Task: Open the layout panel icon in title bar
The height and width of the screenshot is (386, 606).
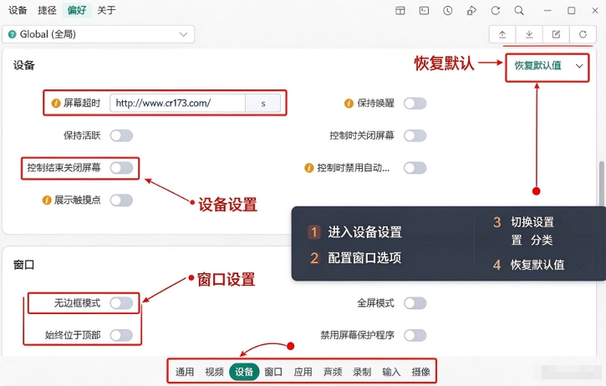Action: point(400,10)
